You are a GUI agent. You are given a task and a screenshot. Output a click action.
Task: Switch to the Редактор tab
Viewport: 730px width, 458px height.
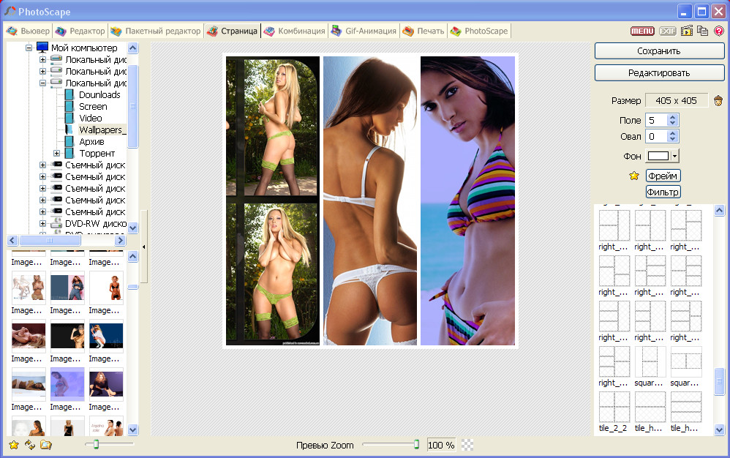tap(80, 31)
